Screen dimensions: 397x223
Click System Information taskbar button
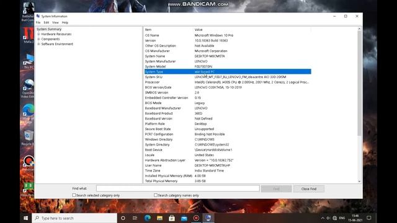coord(208,218)
